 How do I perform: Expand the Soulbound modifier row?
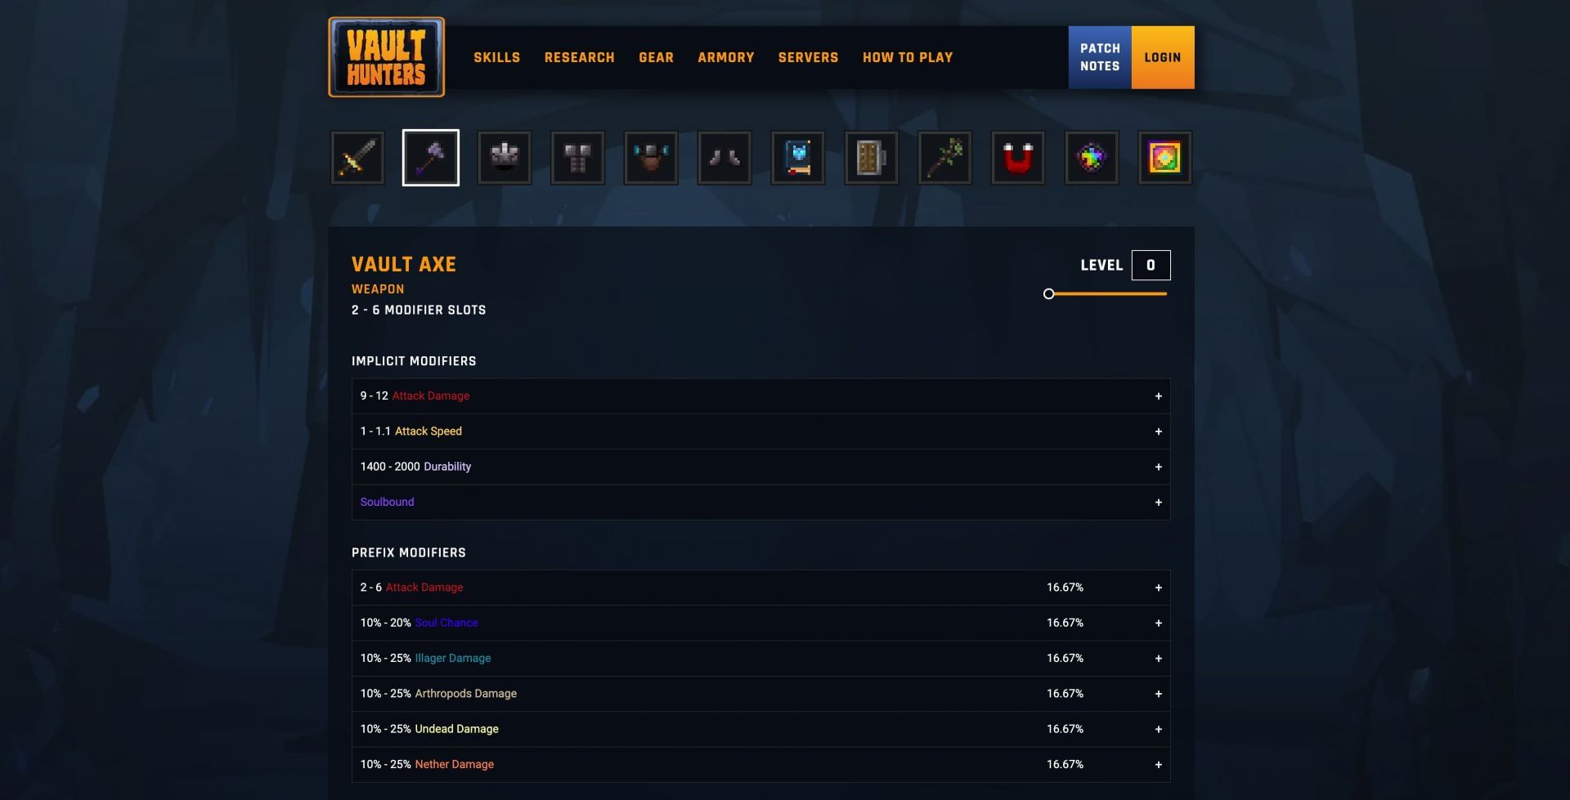pyautogui.click(x=760, y=502)
